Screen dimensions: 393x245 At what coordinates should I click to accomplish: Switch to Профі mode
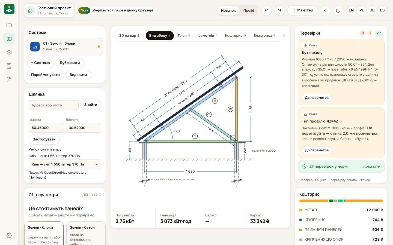pos(249,10)
